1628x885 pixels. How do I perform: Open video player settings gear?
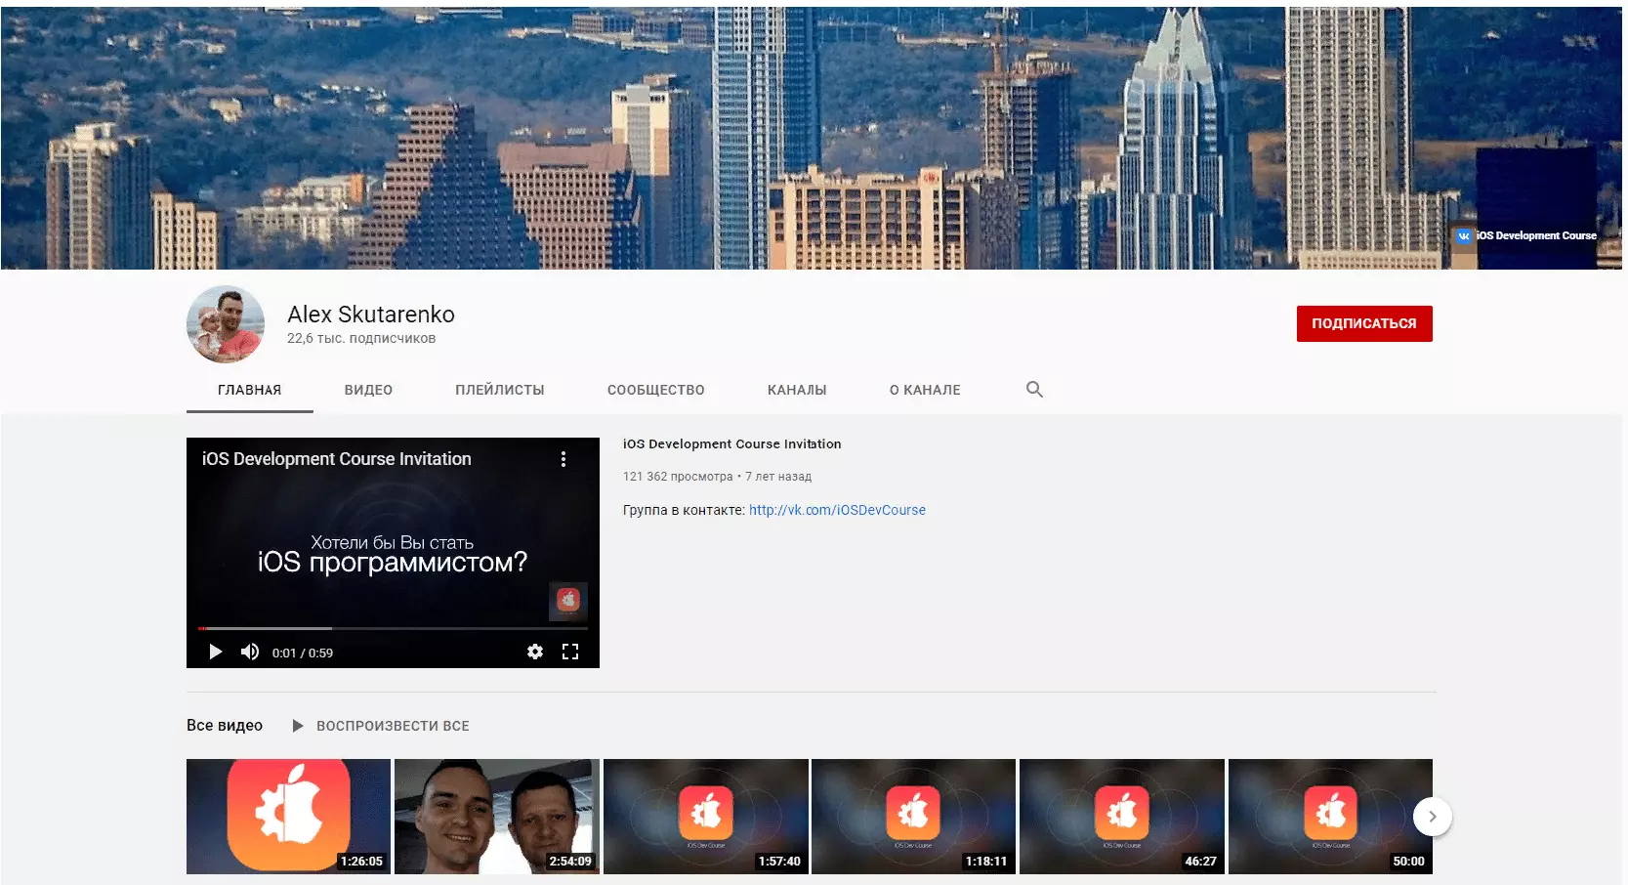click(x=534, y=652)
